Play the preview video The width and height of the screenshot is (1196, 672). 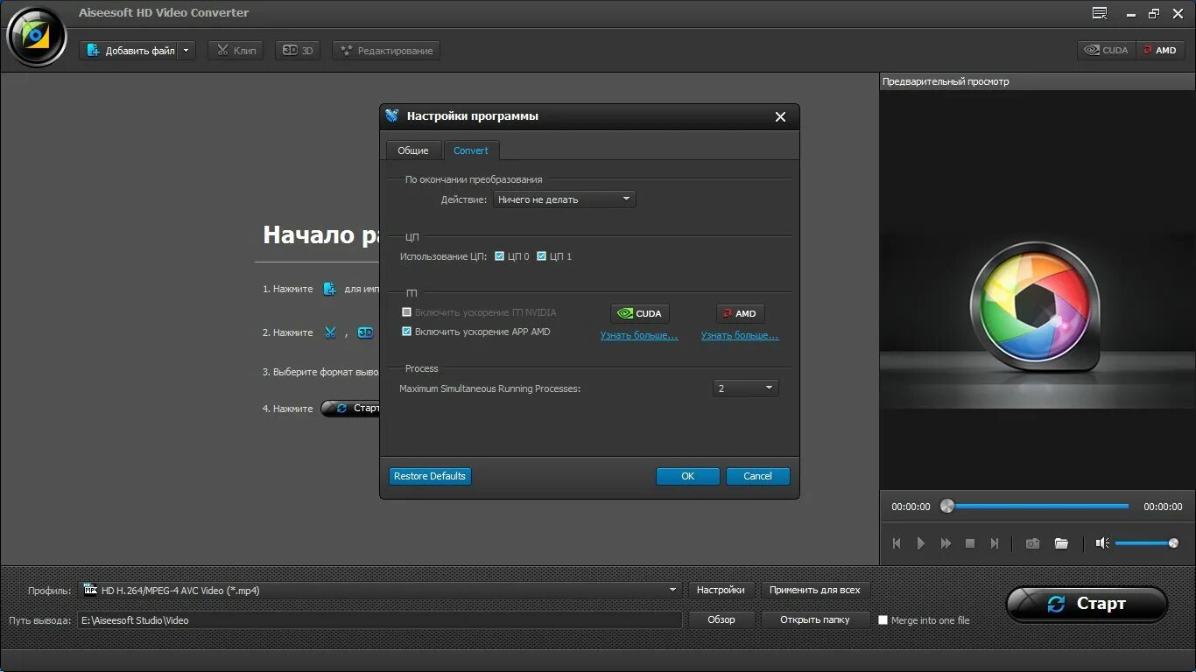tap(921, 543)
